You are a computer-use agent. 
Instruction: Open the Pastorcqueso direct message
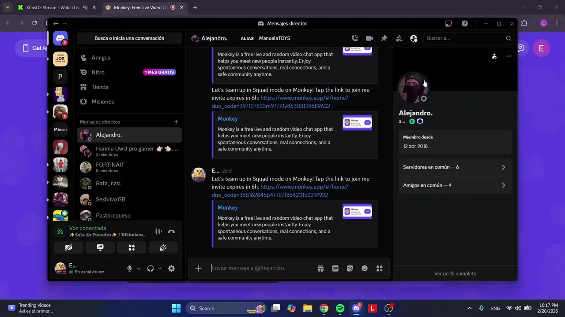tap(129, 216)
